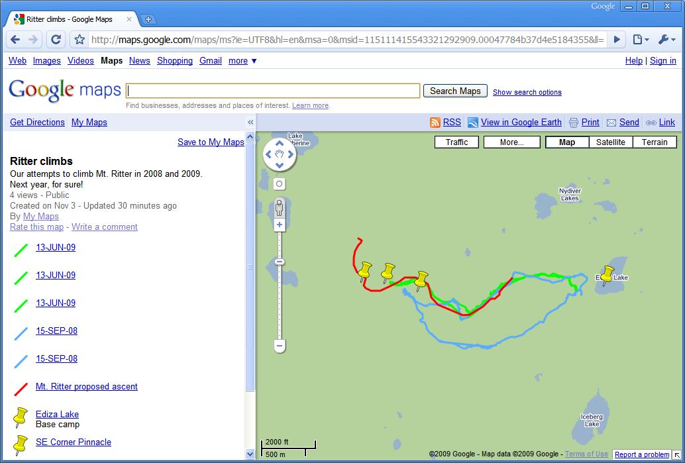Click the Link chain icon
The height and width of the screenshot is (463, 685).
651,123
